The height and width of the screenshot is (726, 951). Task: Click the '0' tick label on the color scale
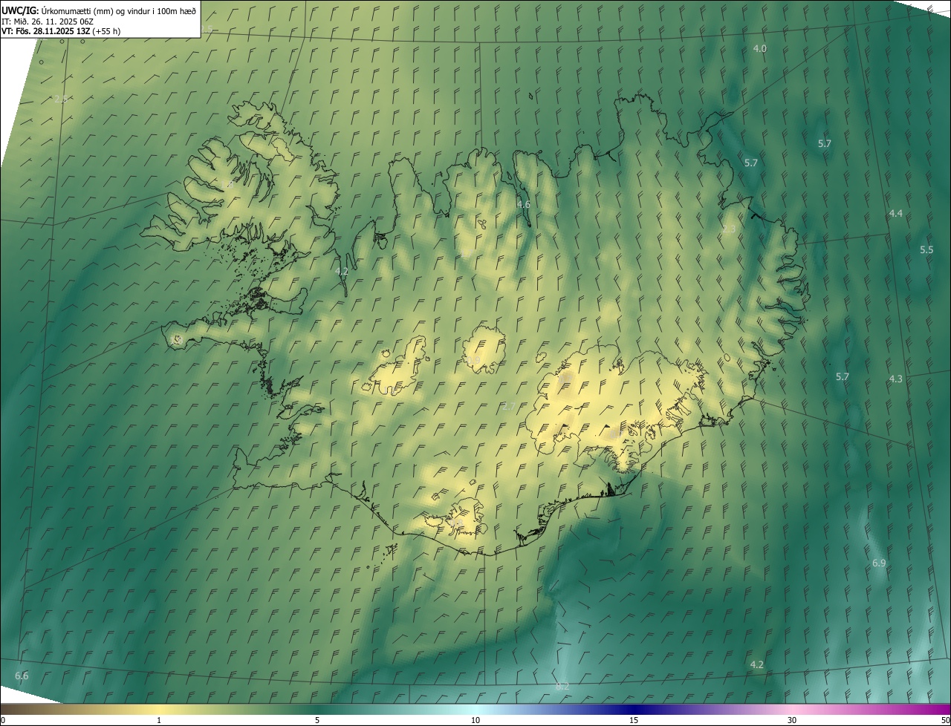coord(3,720)
